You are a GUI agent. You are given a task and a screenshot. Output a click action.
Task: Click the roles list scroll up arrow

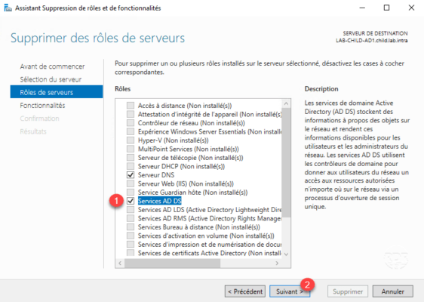click(286, 103)
